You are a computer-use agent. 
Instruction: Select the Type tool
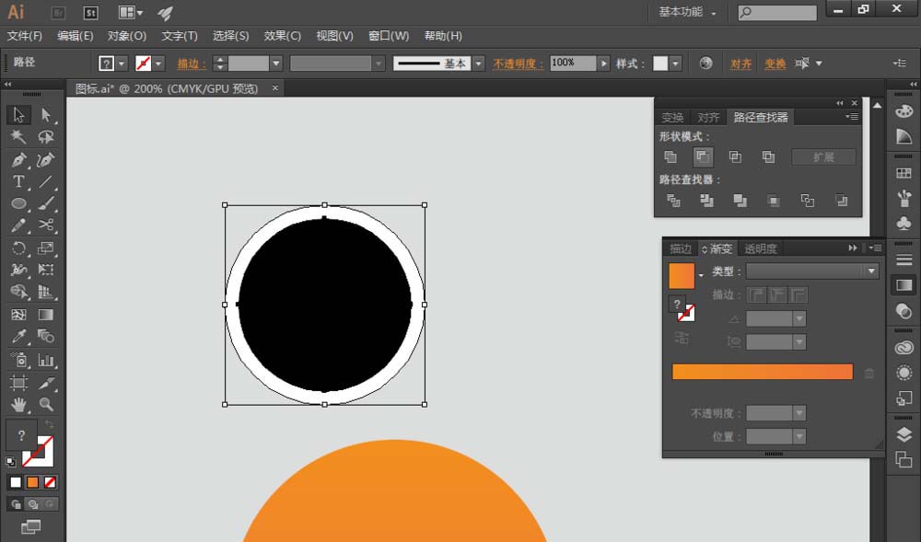(x=18, y=182)
